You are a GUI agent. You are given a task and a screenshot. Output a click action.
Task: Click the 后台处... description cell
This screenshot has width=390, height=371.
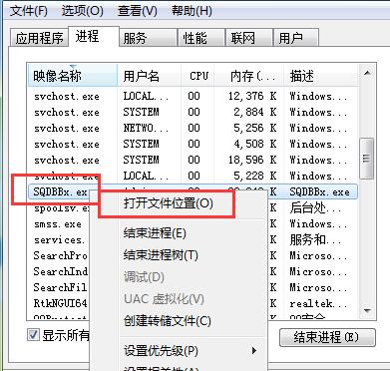pos(315,208)
